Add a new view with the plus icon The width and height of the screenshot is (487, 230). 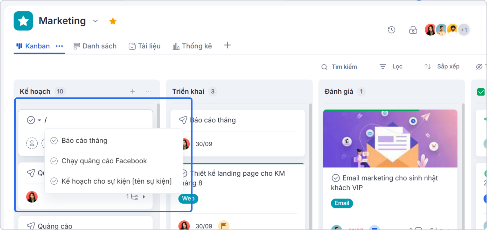tap(228, 45)
